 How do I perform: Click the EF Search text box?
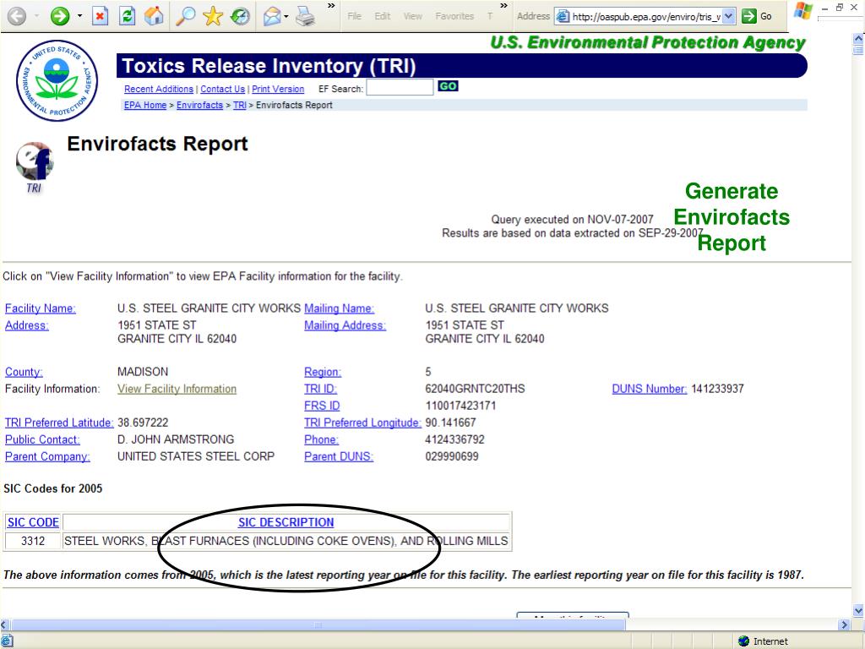pos(400,87)
